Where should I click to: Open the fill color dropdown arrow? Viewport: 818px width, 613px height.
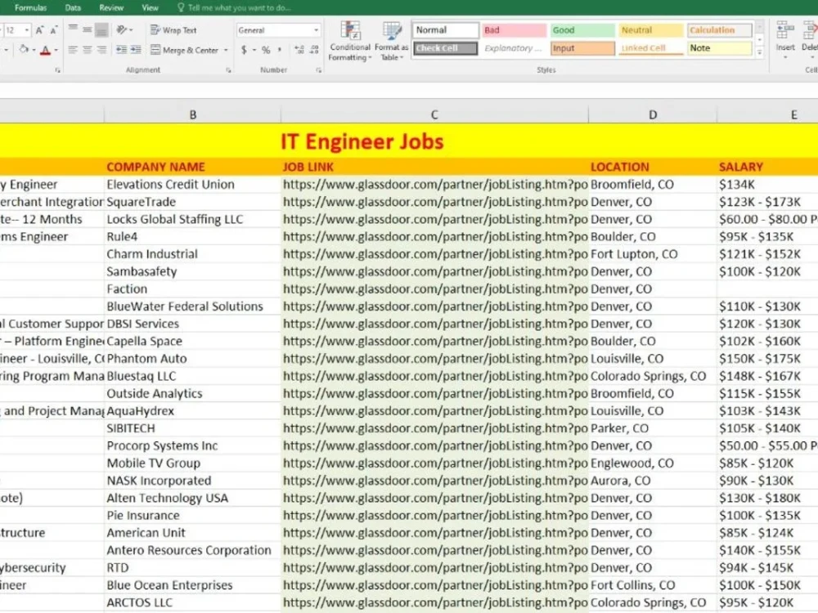tap(34, 50)
